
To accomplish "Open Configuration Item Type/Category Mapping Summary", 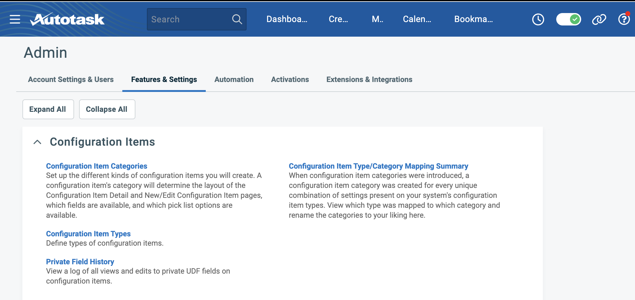I will pyautogui.click(x=379, y=166).
